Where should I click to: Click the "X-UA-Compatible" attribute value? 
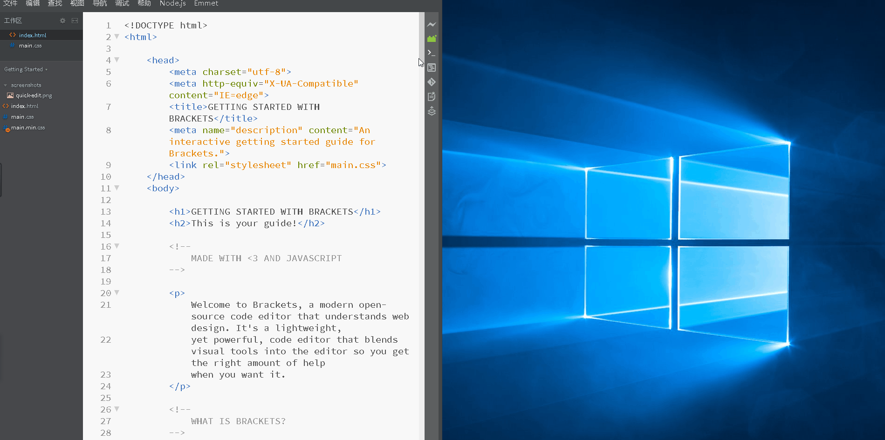(311, 83)
